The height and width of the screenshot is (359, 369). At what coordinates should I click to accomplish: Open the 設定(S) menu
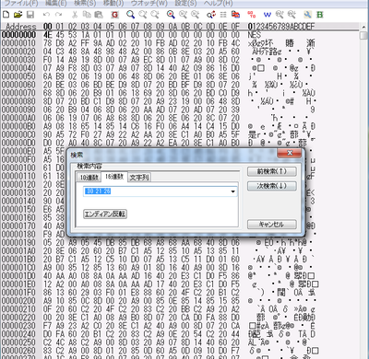click(185, 4)
